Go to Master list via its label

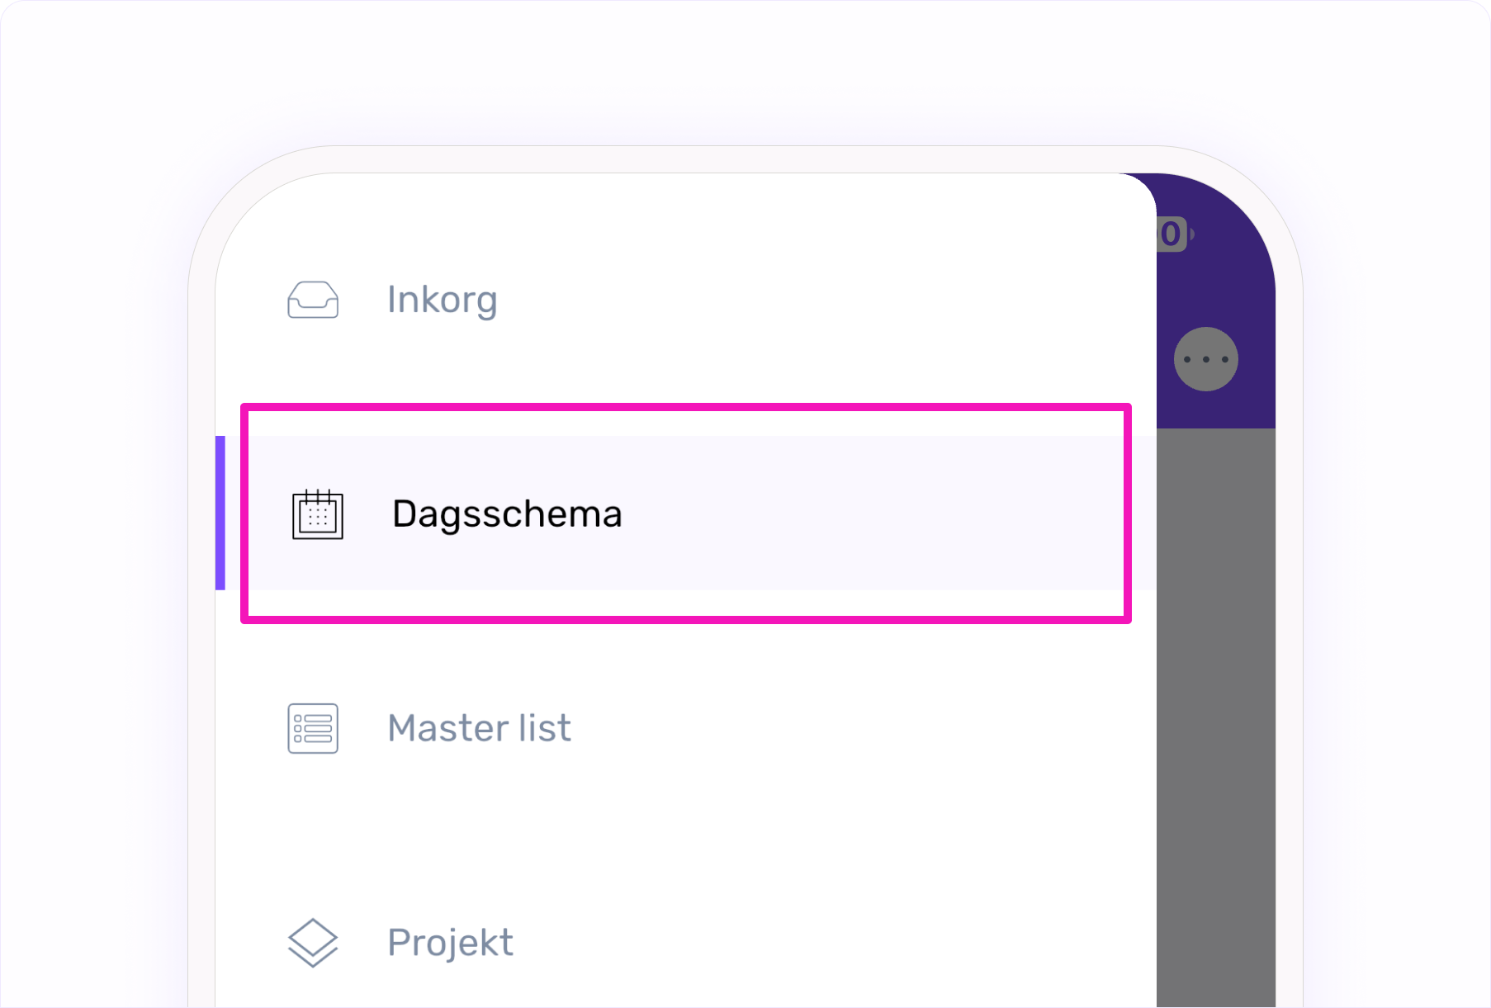point(479,728)
